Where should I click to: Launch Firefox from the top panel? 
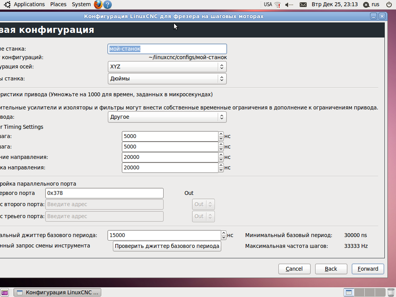98,4
